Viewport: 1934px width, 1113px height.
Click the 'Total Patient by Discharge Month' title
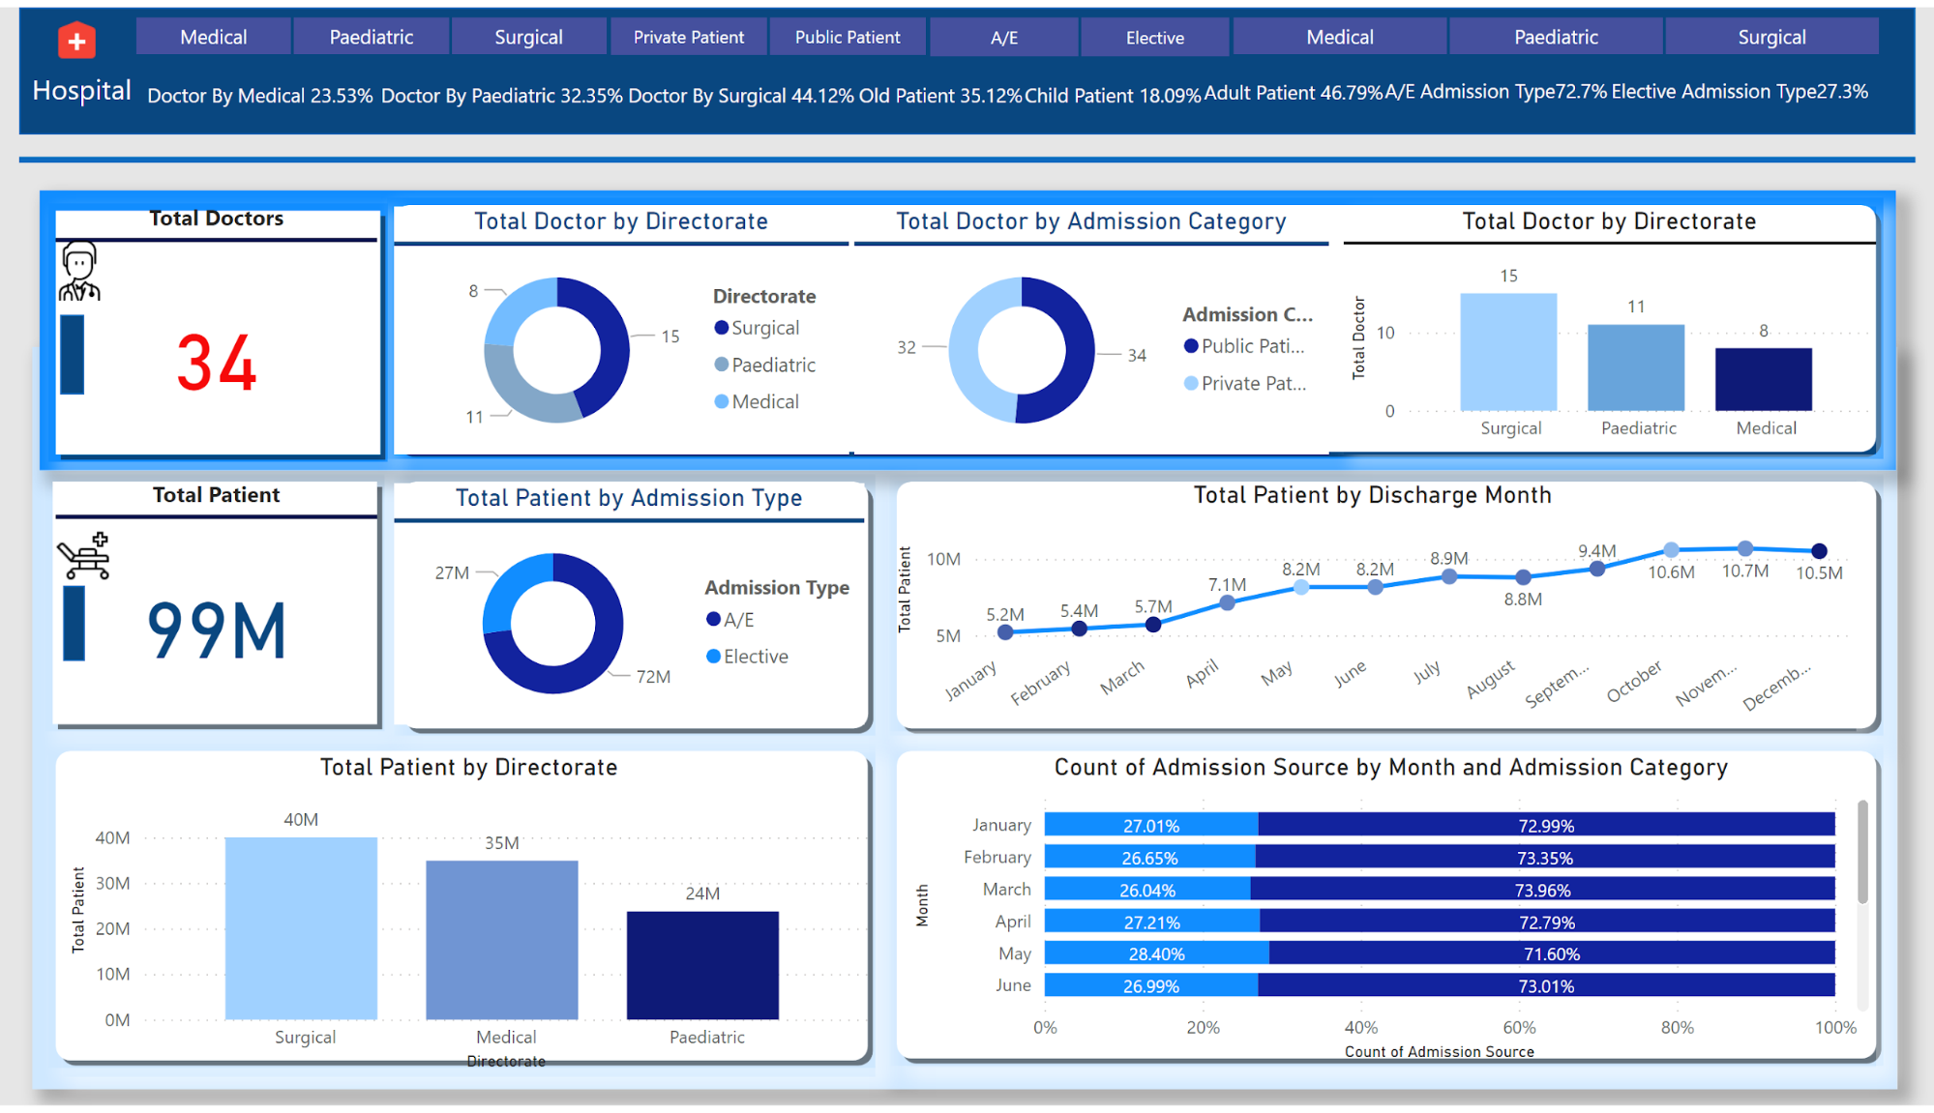[1372, 495]
